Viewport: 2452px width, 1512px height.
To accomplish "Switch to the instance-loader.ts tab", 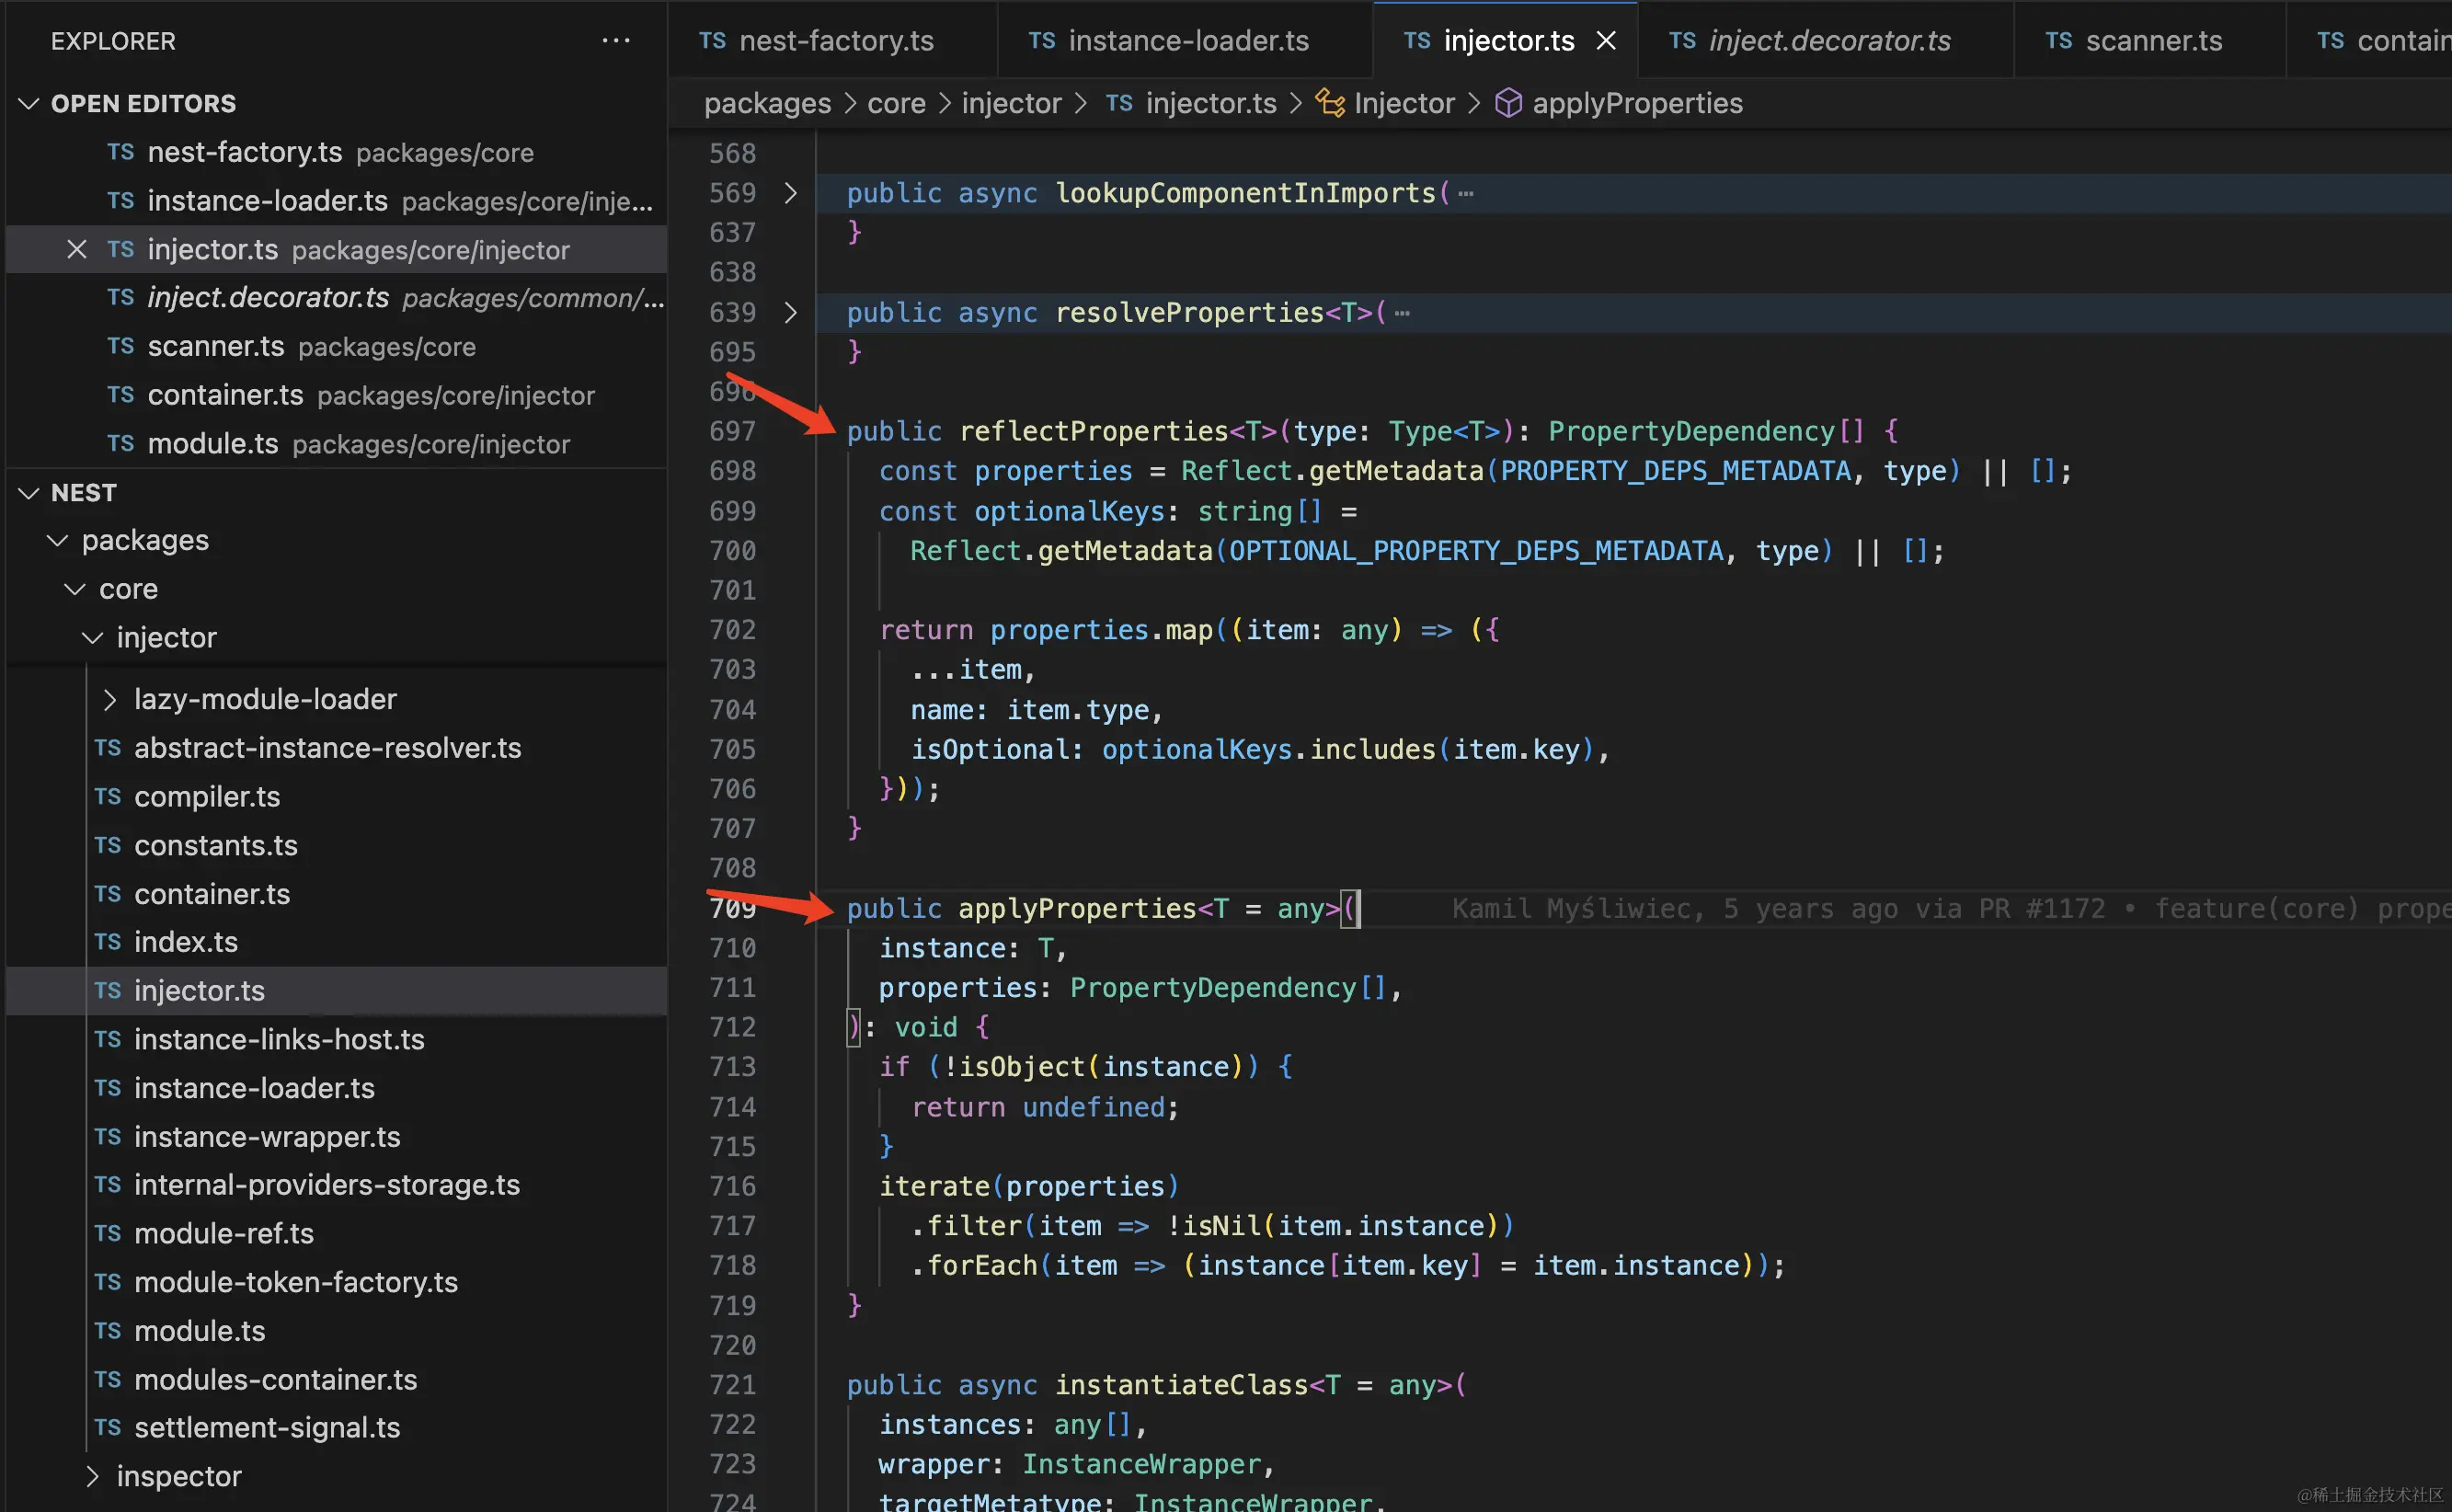I will [1185, 41].
